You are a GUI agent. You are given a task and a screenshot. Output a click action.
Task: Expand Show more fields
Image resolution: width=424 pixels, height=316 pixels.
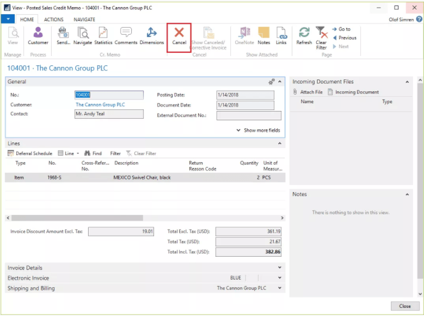pyautogui.click(x=258, y=131)
